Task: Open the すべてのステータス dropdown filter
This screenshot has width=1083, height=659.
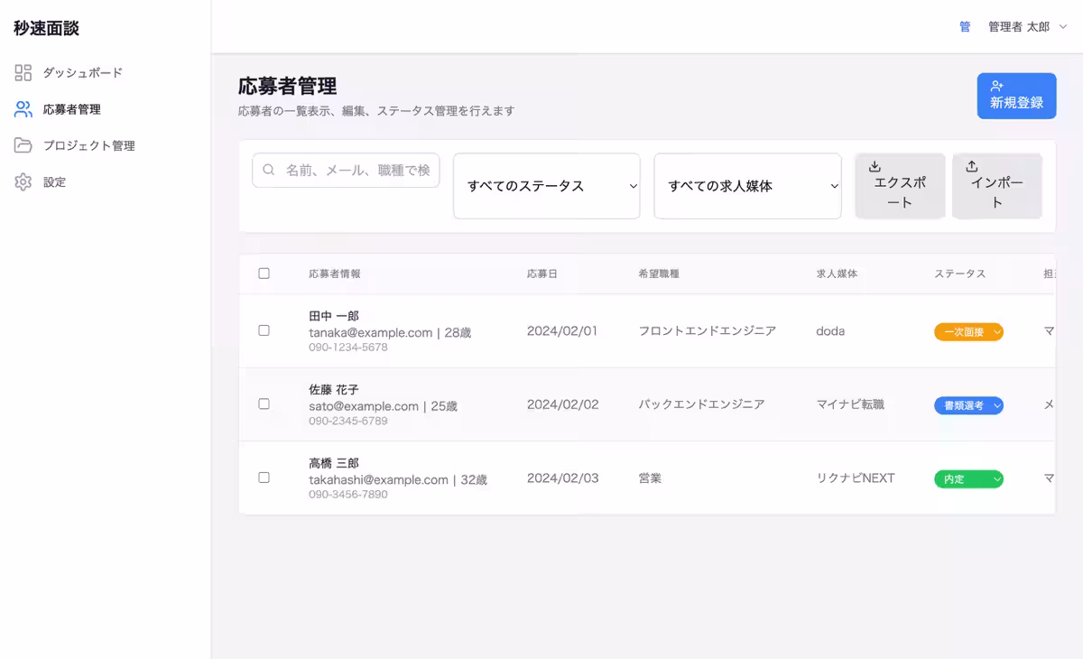Action: coord(546,186)
